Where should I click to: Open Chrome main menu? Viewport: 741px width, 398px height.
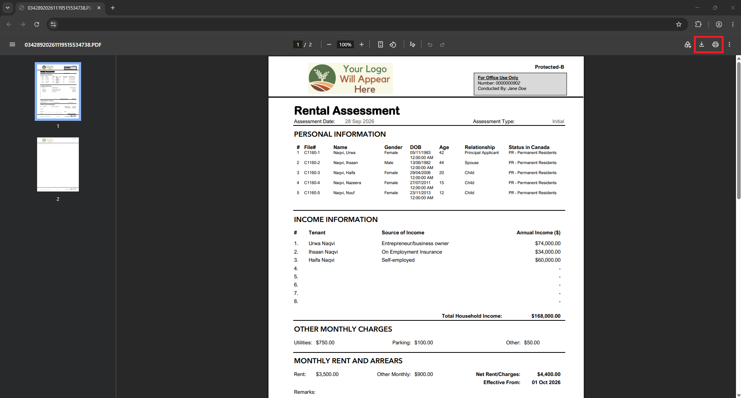[x=733, y=24]
